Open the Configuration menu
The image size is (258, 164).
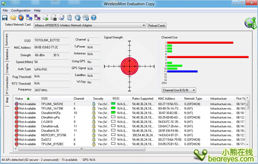pos(21,10)
